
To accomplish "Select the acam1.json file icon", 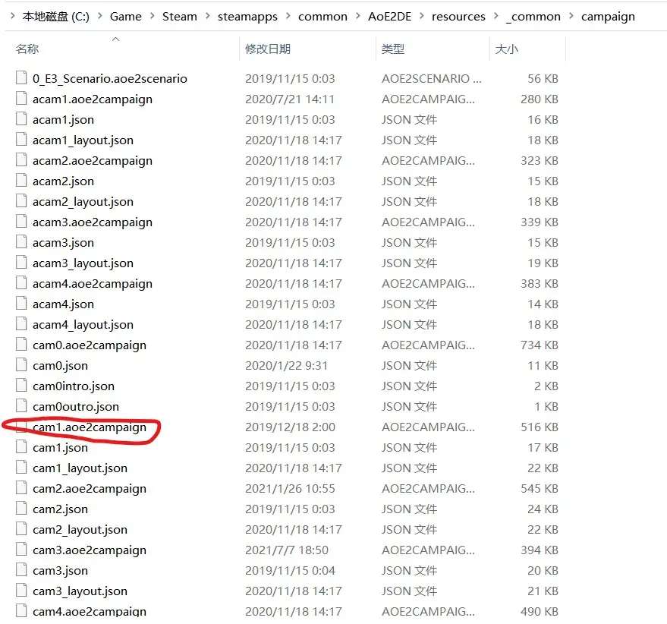I will coord(21,119).
